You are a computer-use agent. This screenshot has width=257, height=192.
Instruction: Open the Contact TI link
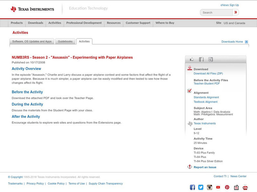click(x=220, y=176)
